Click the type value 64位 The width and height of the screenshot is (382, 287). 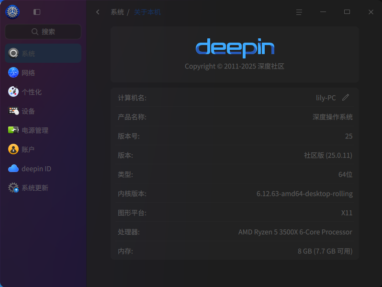click(x=346, y=174)
